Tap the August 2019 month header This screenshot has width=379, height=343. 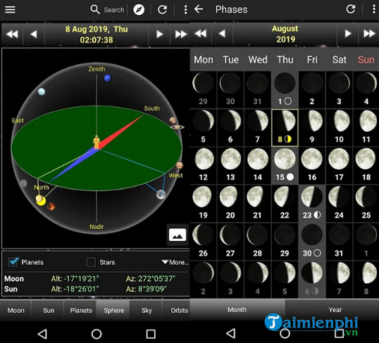(x=285, y=34)
